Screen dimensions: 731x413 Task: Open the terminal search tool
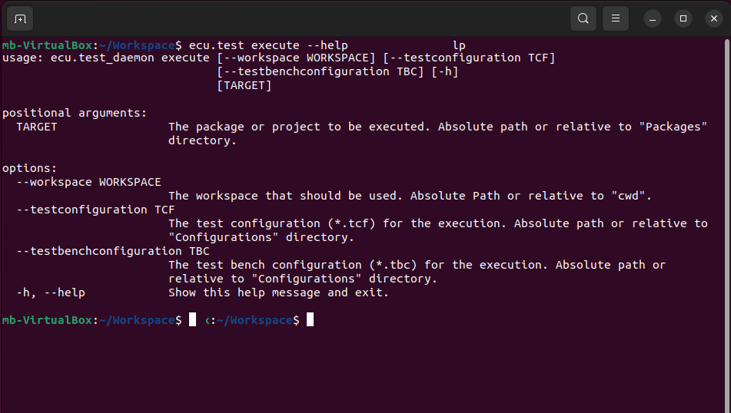click(583, 18)
